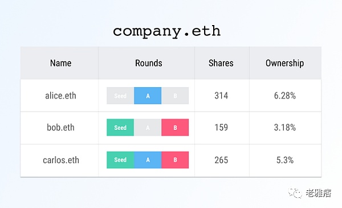Click the WeChat logo watermark icon
The height and width of the screenshot is (208, 342).
[x=295, y=193]
